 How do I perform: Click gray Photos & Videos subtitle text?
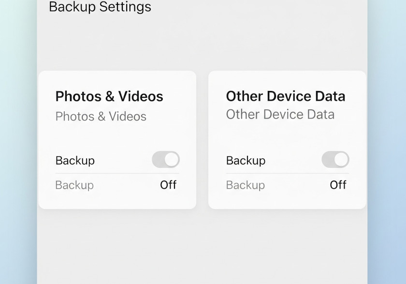(x=101, y=117)
